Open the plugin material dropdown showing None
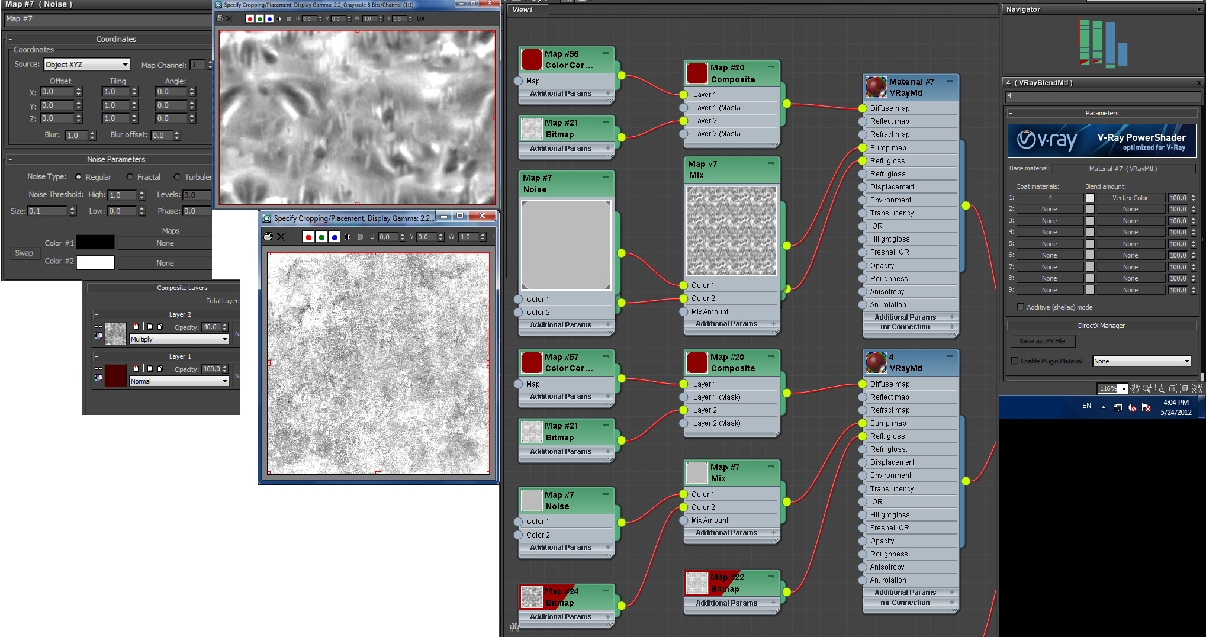The height and width of the screenshot is (637, 1206). pos(1141,361)
